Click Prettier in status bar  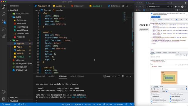pyautogui.click(x=118, y=104)
